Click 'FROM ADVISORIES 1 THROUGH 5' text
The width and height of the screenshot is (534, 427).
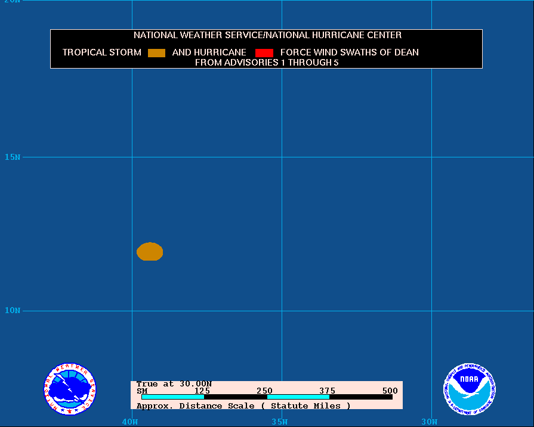point(267,63)
